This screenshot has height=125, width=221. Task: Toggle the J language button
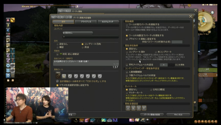click(128, 108)
